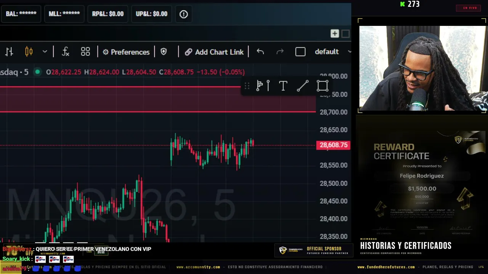Click the streamer webcam feed
The width and height of the screenshot is (488, 274).
pyautogui.click(x=422, y=68)
